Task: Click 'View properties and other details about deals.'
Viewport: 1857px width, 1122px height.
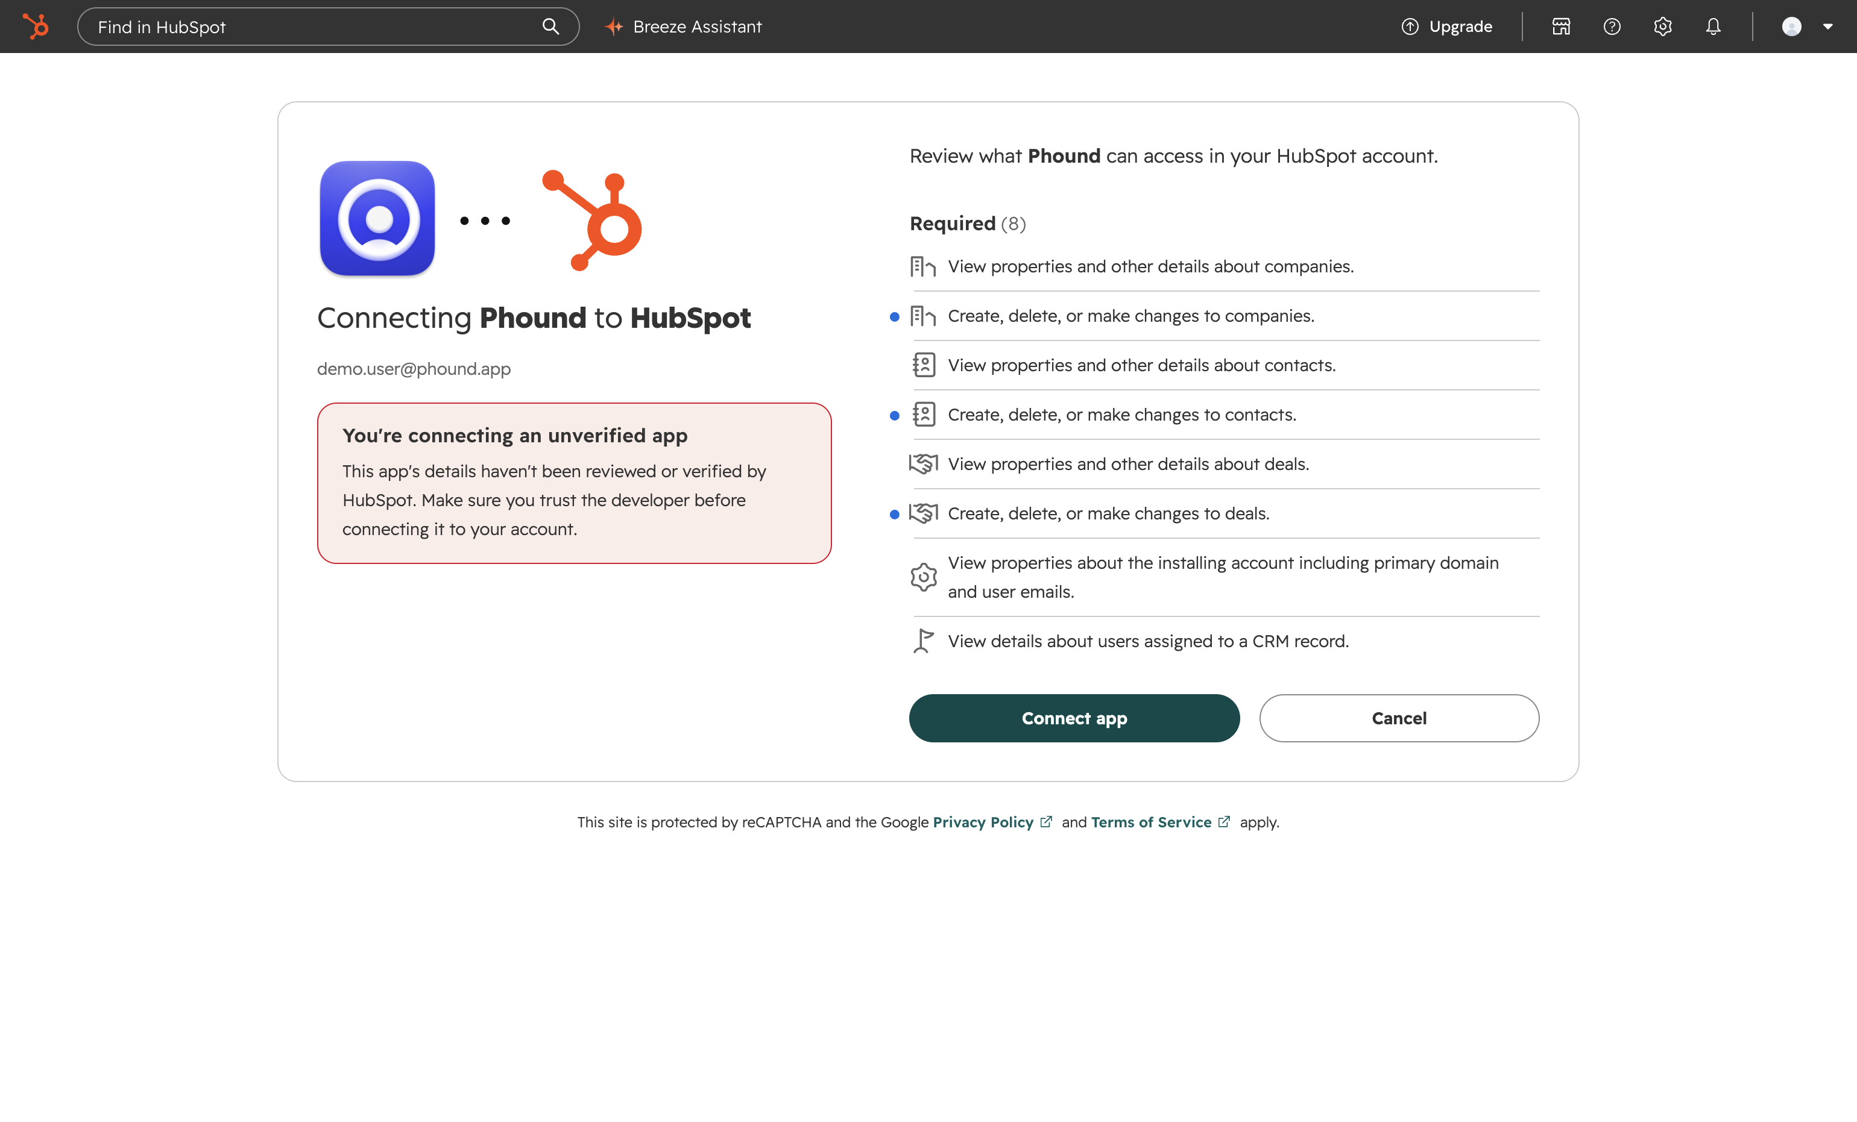Action: pos(1128,464)
